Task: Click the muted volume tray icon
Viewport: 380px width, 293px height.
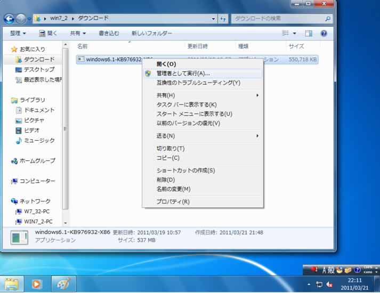Action: tap(329, 284)
